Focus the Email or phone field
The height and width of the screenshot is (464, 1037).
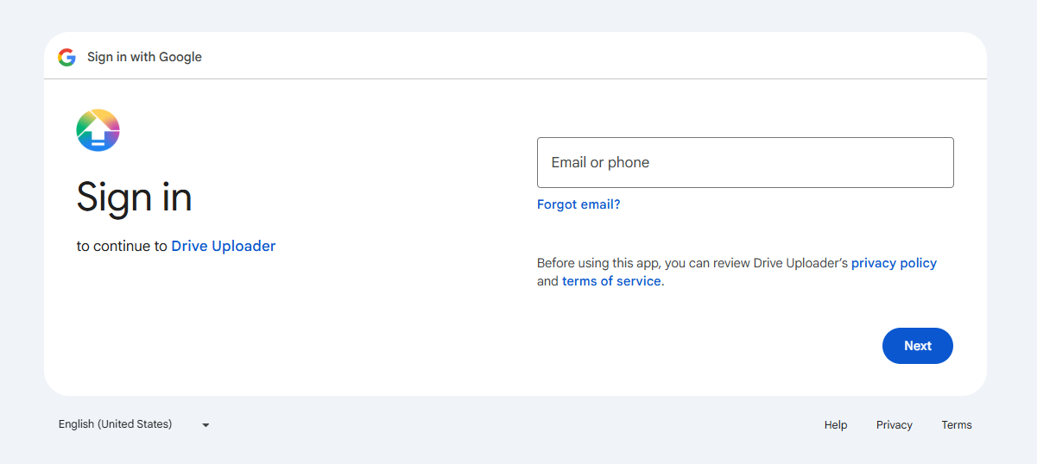745,162
